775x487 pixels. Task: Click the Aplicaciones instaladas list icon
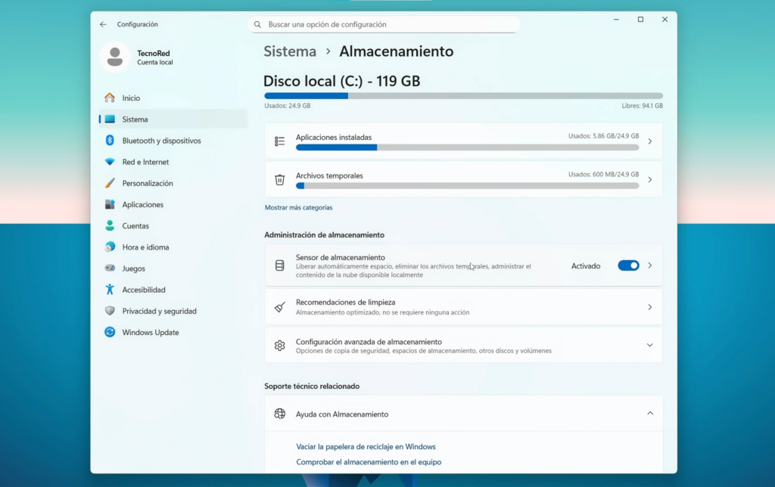[279, 141]
